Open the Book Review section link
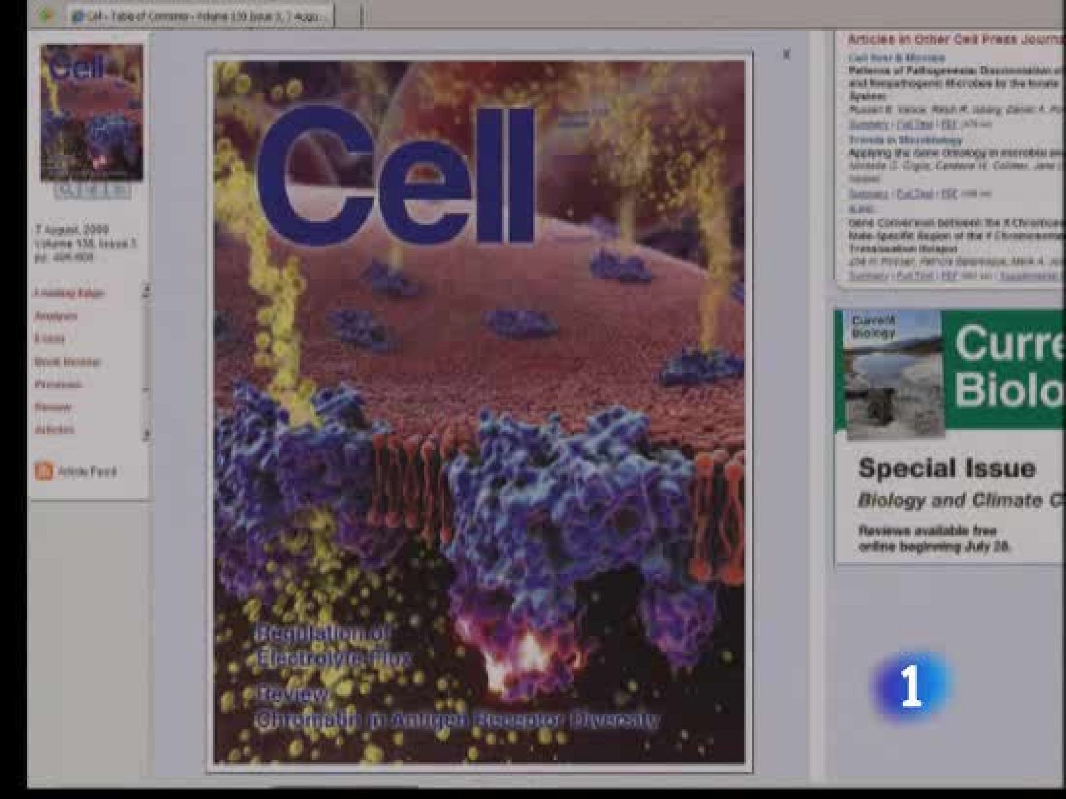The image size is (1066, 799). click(x=67, y=362)
